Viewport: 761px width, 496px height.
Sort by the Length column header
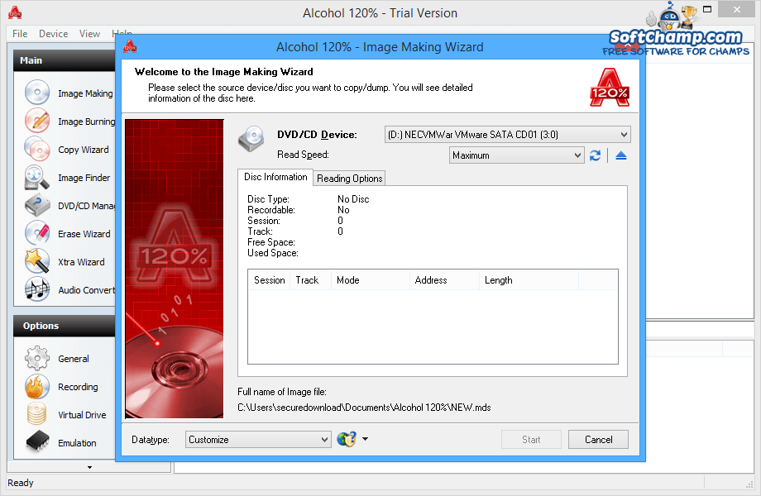click(x=529, y=280)
